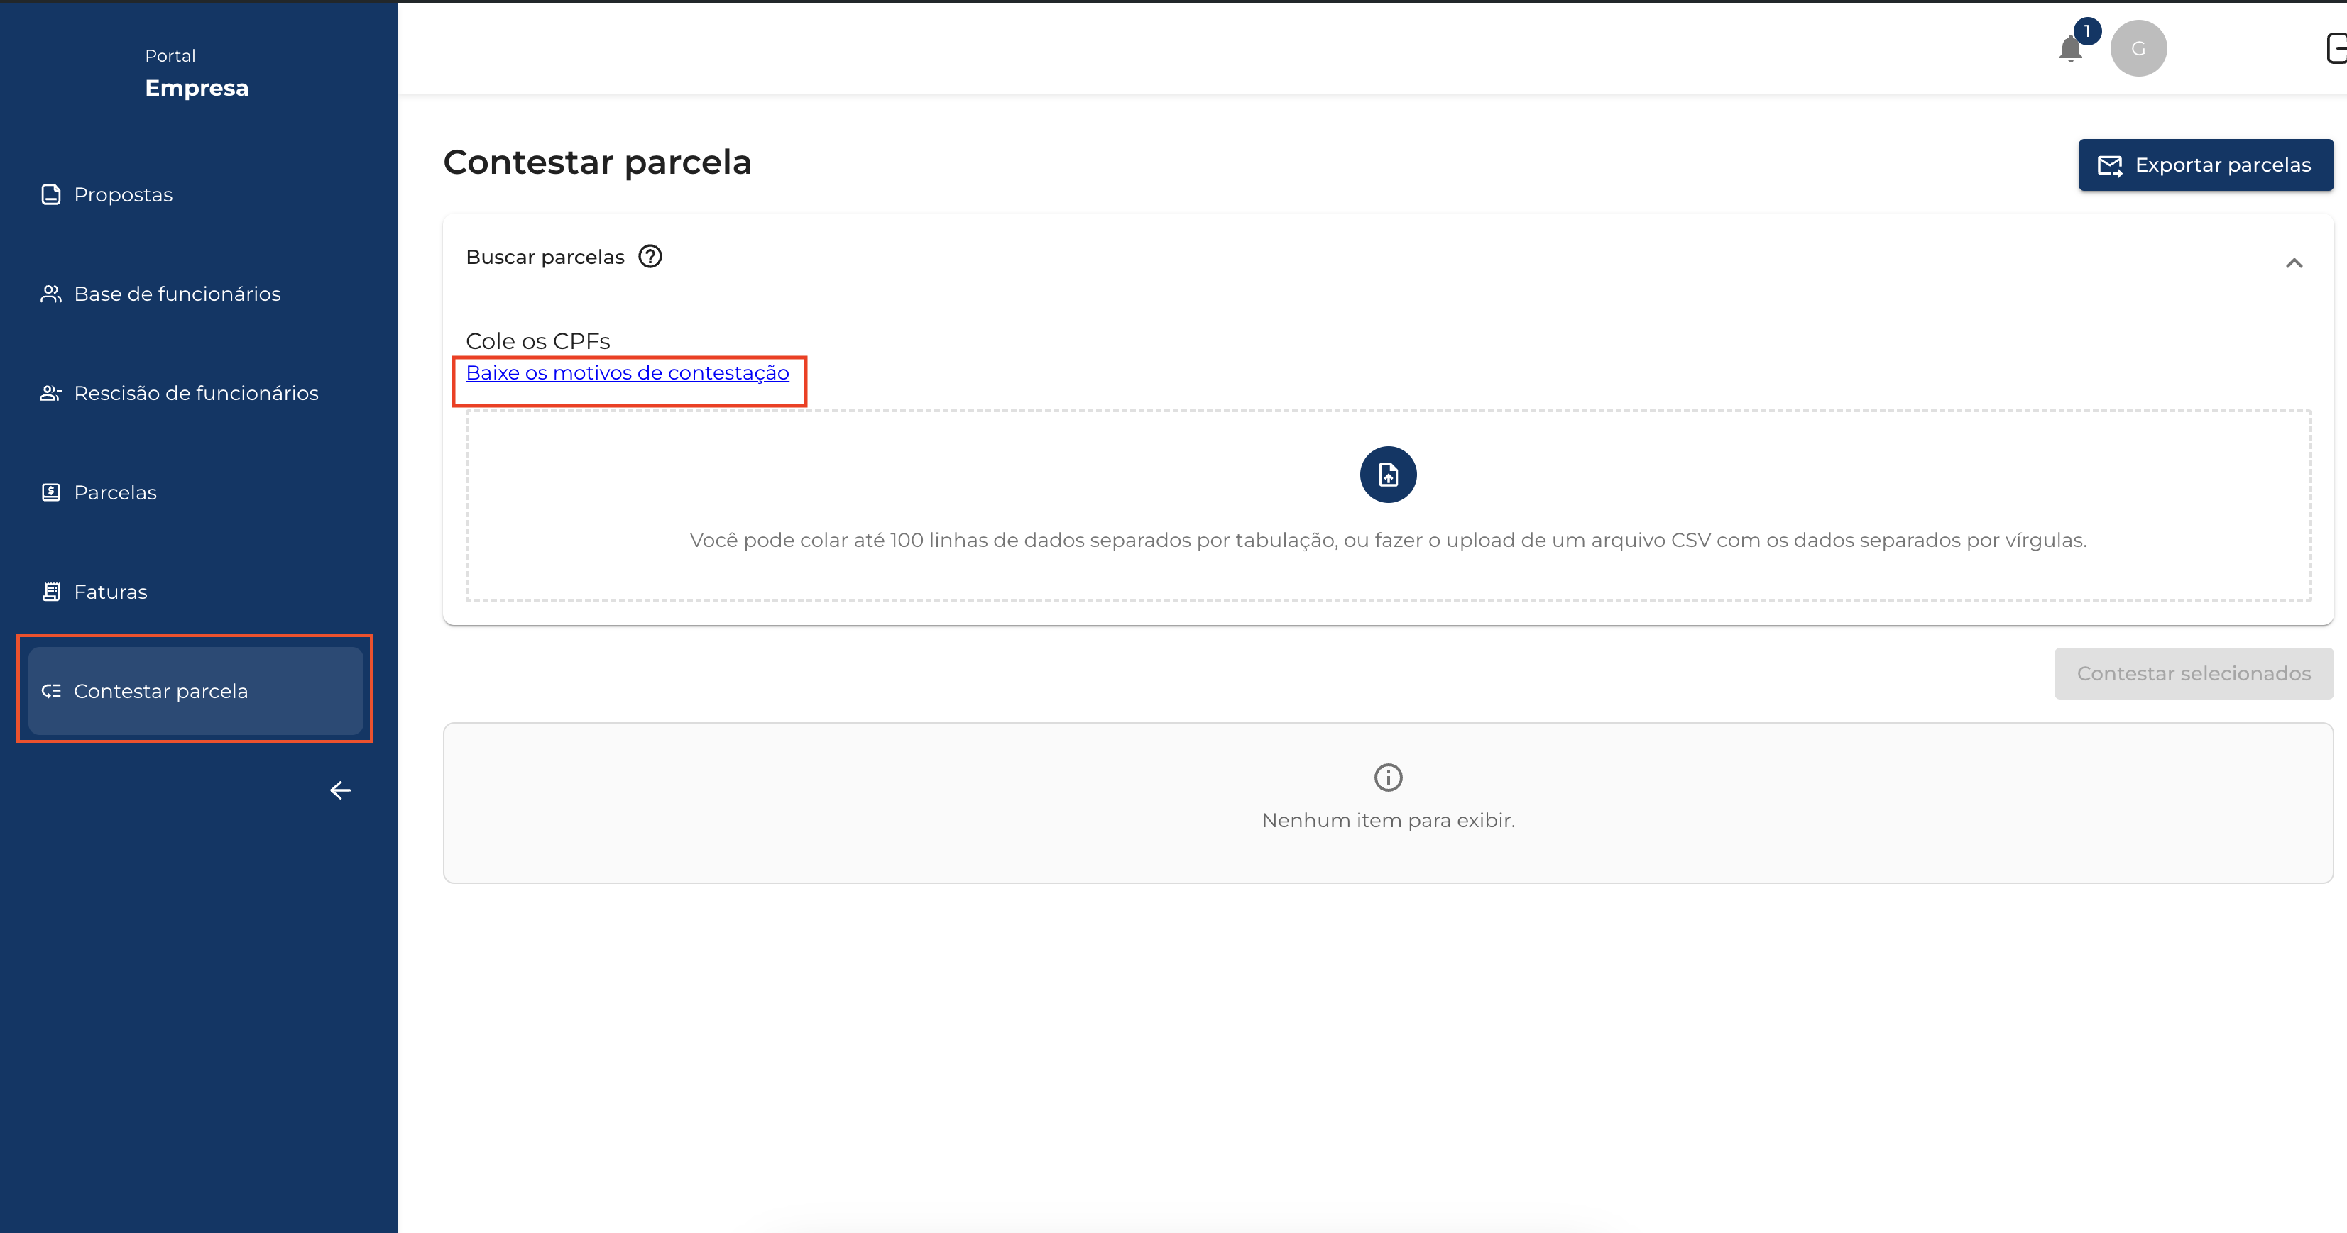Click the info icon above Nenhum item
2347x1233 pixels.
pos(1388,778)
